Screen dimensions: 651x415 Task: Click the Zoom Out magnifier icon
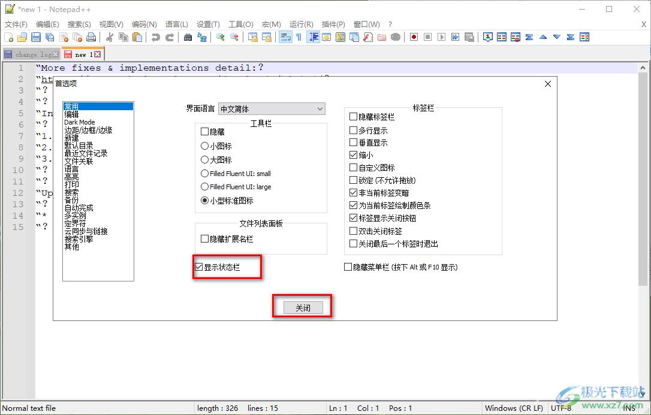(x=234, y=37)
